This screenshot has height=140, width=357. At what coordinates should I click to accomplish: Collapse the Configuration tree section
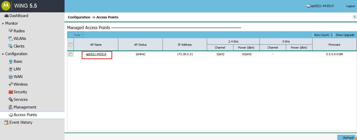(x=3, y=54)
